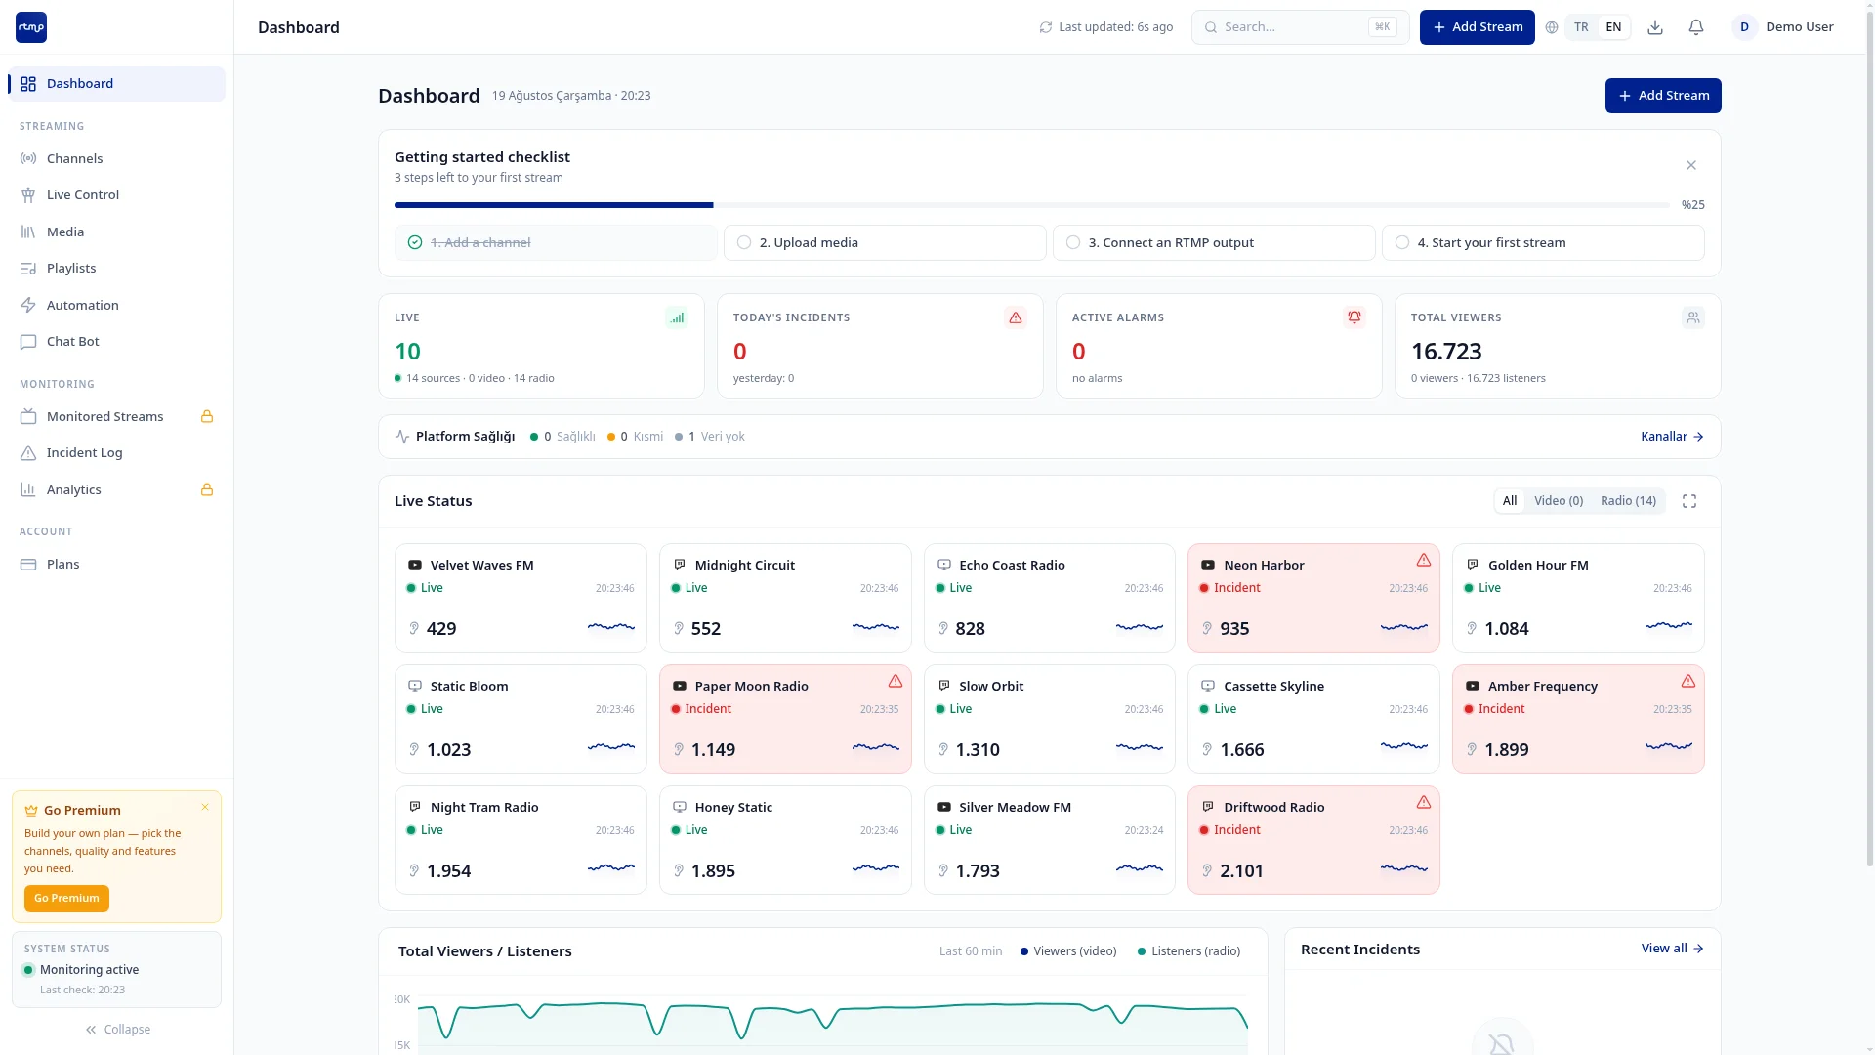Image resolution: width=1875 pixels, height=1055 pixels.
Task: Focus the Search input field
Action: coord(1300,27)
